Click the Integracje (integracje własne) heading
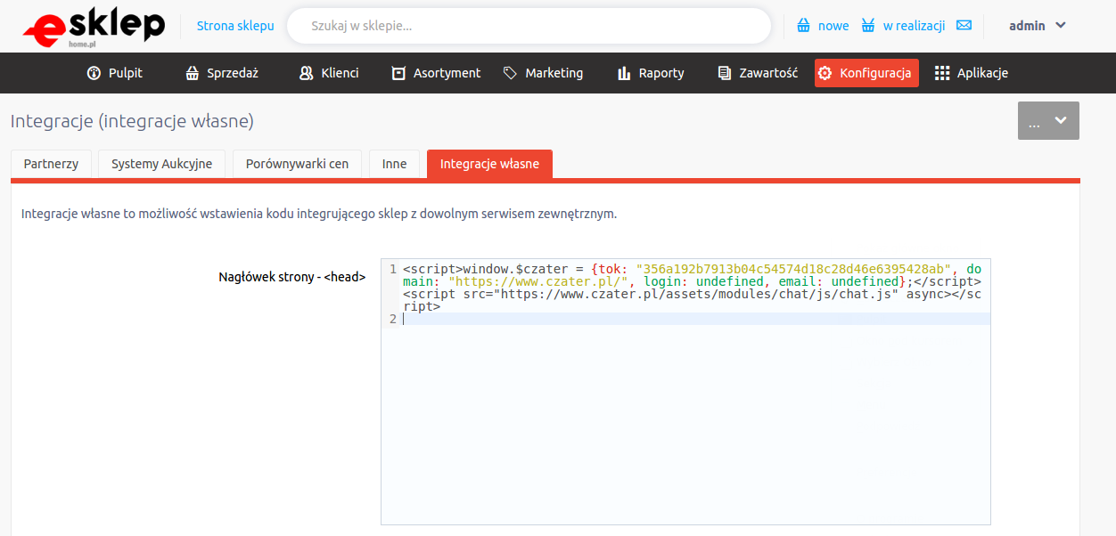This screenshot has width=1116, height=536. tap(132, 120)
